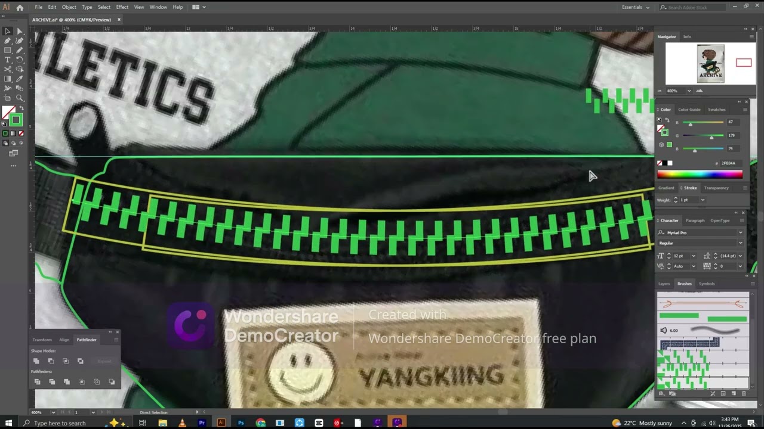The image size is (764, 429).
Task: Open Arrange Documents dropdown in menu bar
Action: coord(199,7)
